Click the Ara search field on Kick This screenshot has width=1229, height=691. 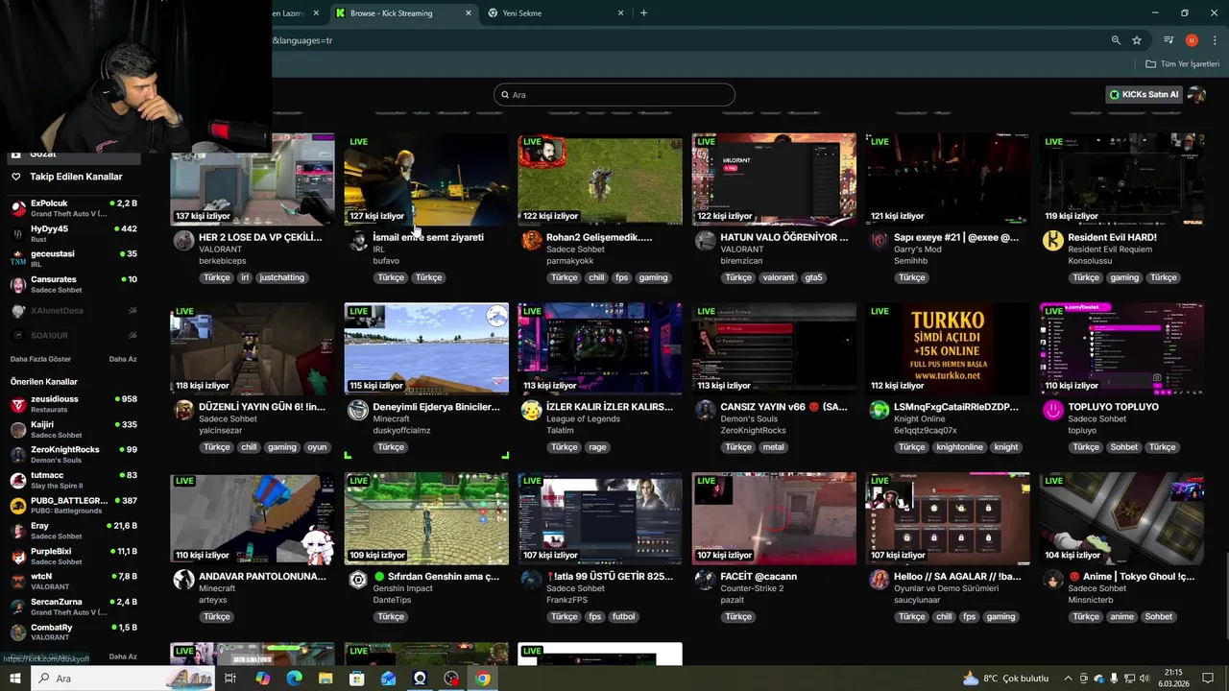(x=614, y=94)
